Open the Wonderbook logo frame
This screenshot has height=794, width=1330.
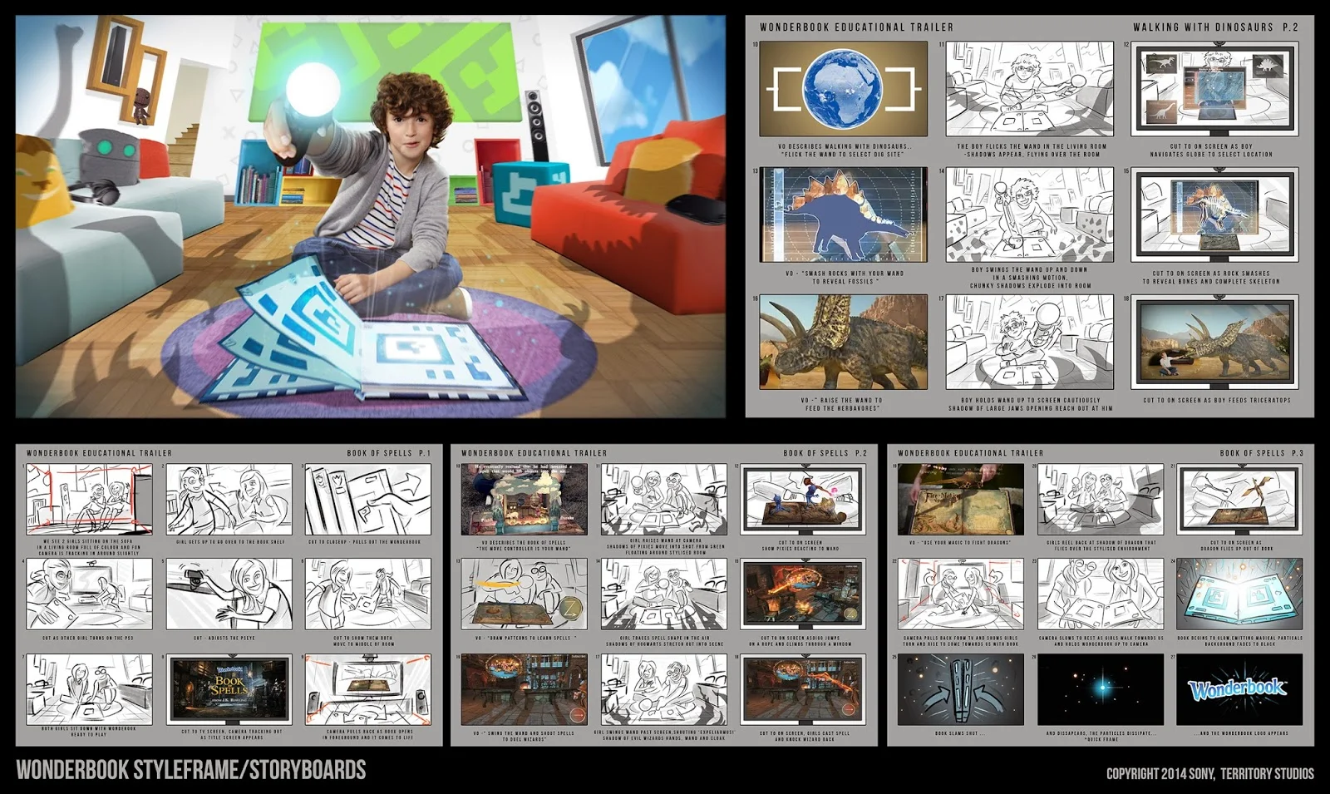(1239, 689)
